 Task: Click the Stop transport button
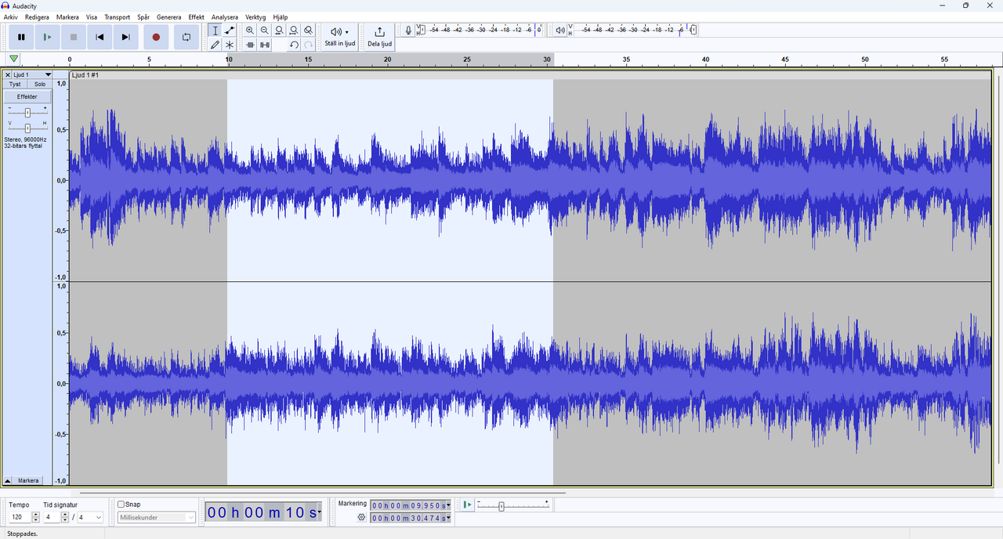[x=74, y=37]
